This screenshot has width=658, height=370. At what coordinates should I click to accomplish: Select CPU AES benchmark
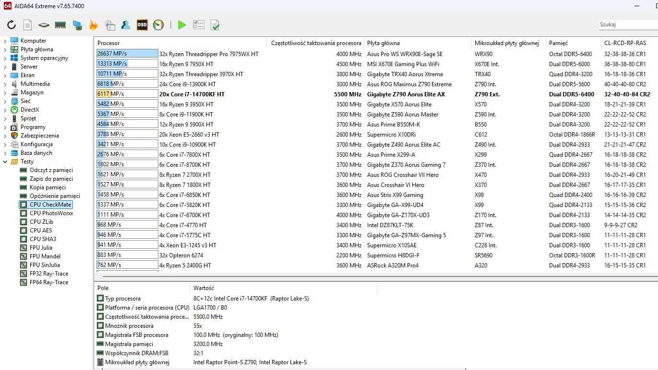tap(41, 231)
